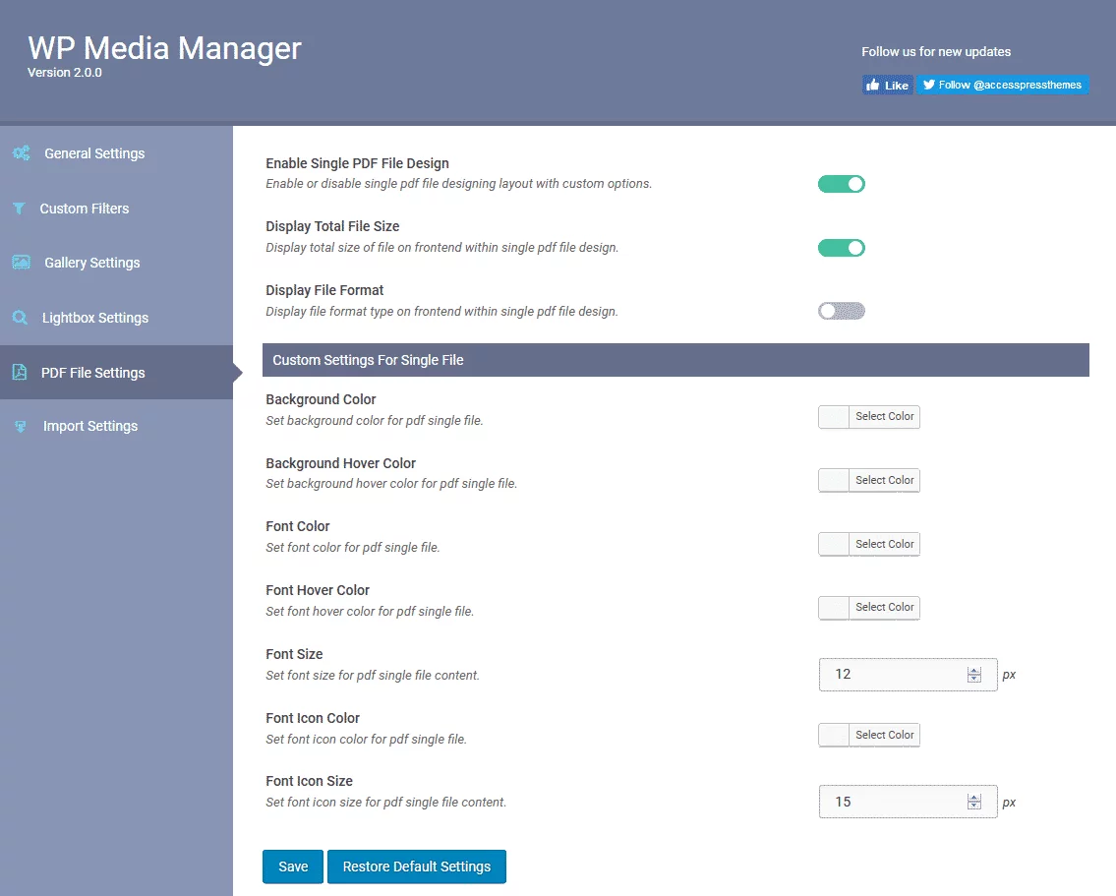Open Background Color swatch preview
This screenshot has width=1116, height=896.
point(834,416)
